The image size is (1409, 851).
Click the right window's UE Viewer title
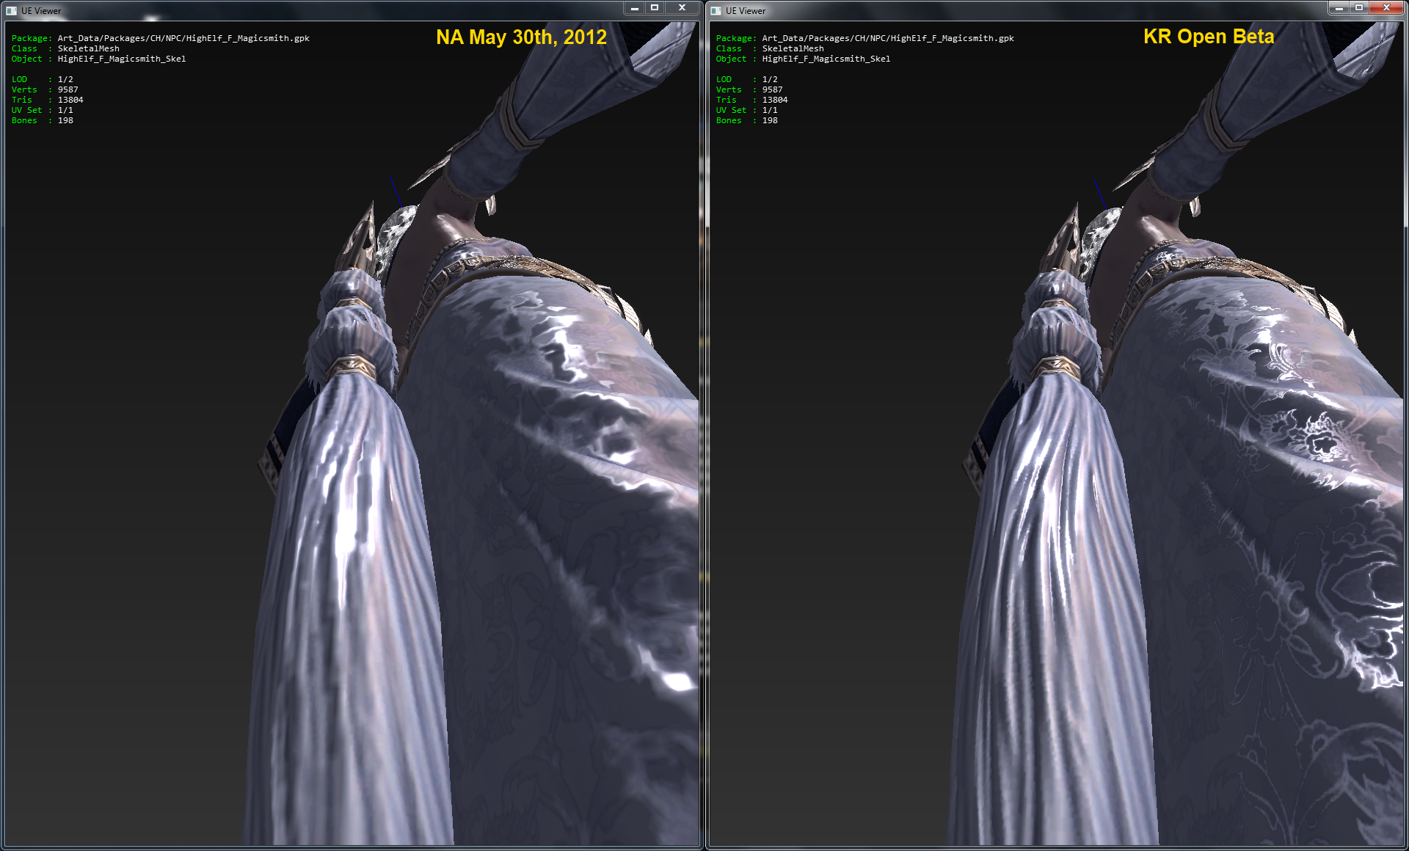click(x=746, y=10)
